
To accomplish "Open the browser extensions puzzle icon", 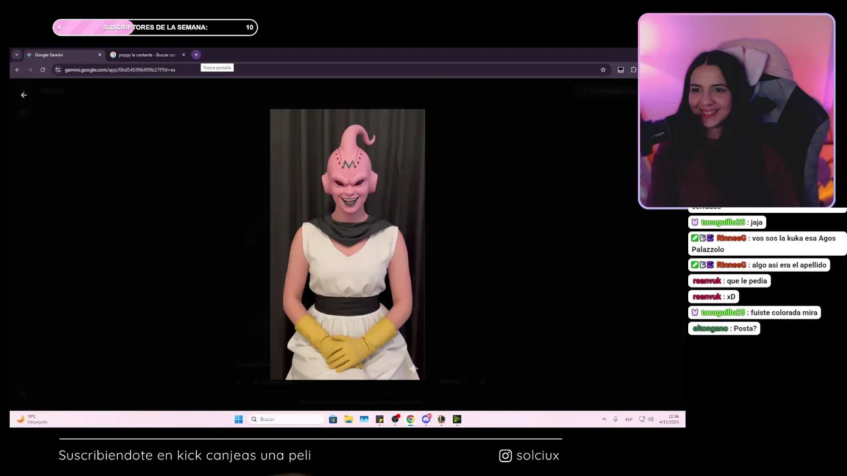I will click(633, 69).
